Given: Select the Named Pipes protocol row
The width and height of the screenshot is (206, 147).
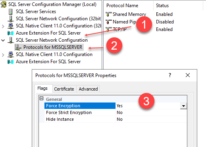Looking at the screenshot, I should pyautogui.click(x=140, y=22).
